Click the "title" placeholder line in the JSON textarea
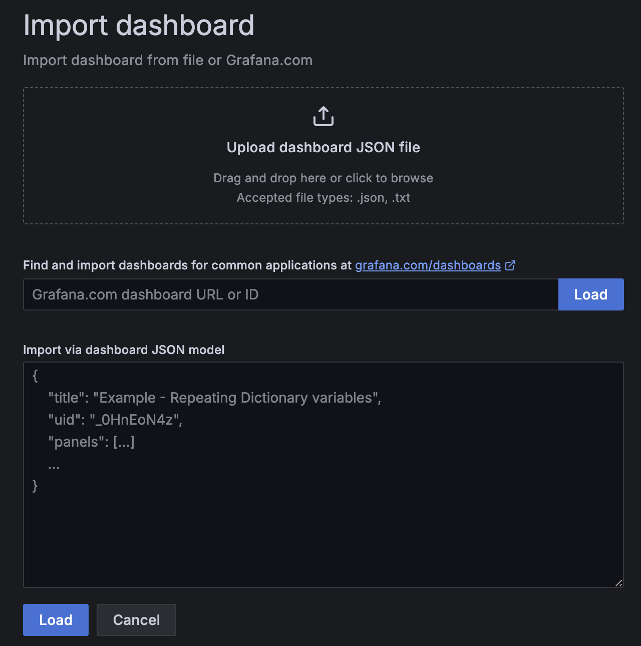Screen dimensions: 641x646 click(x=215, y=398)
